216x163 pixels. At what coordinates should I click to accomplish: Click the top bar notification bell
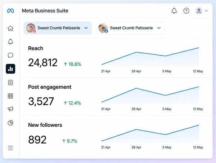coord(174,11)
